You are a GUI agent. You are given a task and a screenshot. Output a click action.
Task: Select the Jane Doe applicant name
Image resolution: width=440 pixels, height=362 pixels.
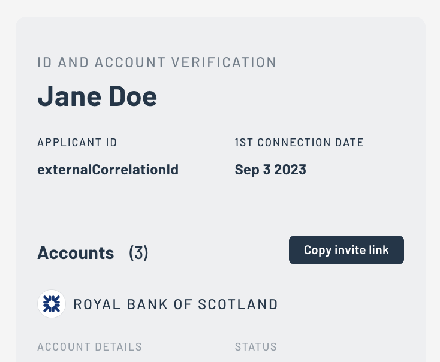pos(97,96)
